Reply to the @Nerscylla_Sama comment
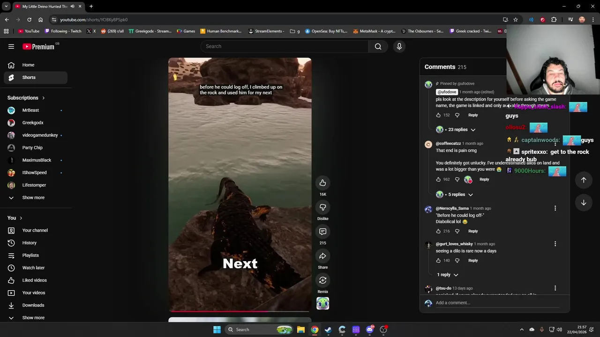The height and width of the screenshot is (337, 600). (473, 231)
